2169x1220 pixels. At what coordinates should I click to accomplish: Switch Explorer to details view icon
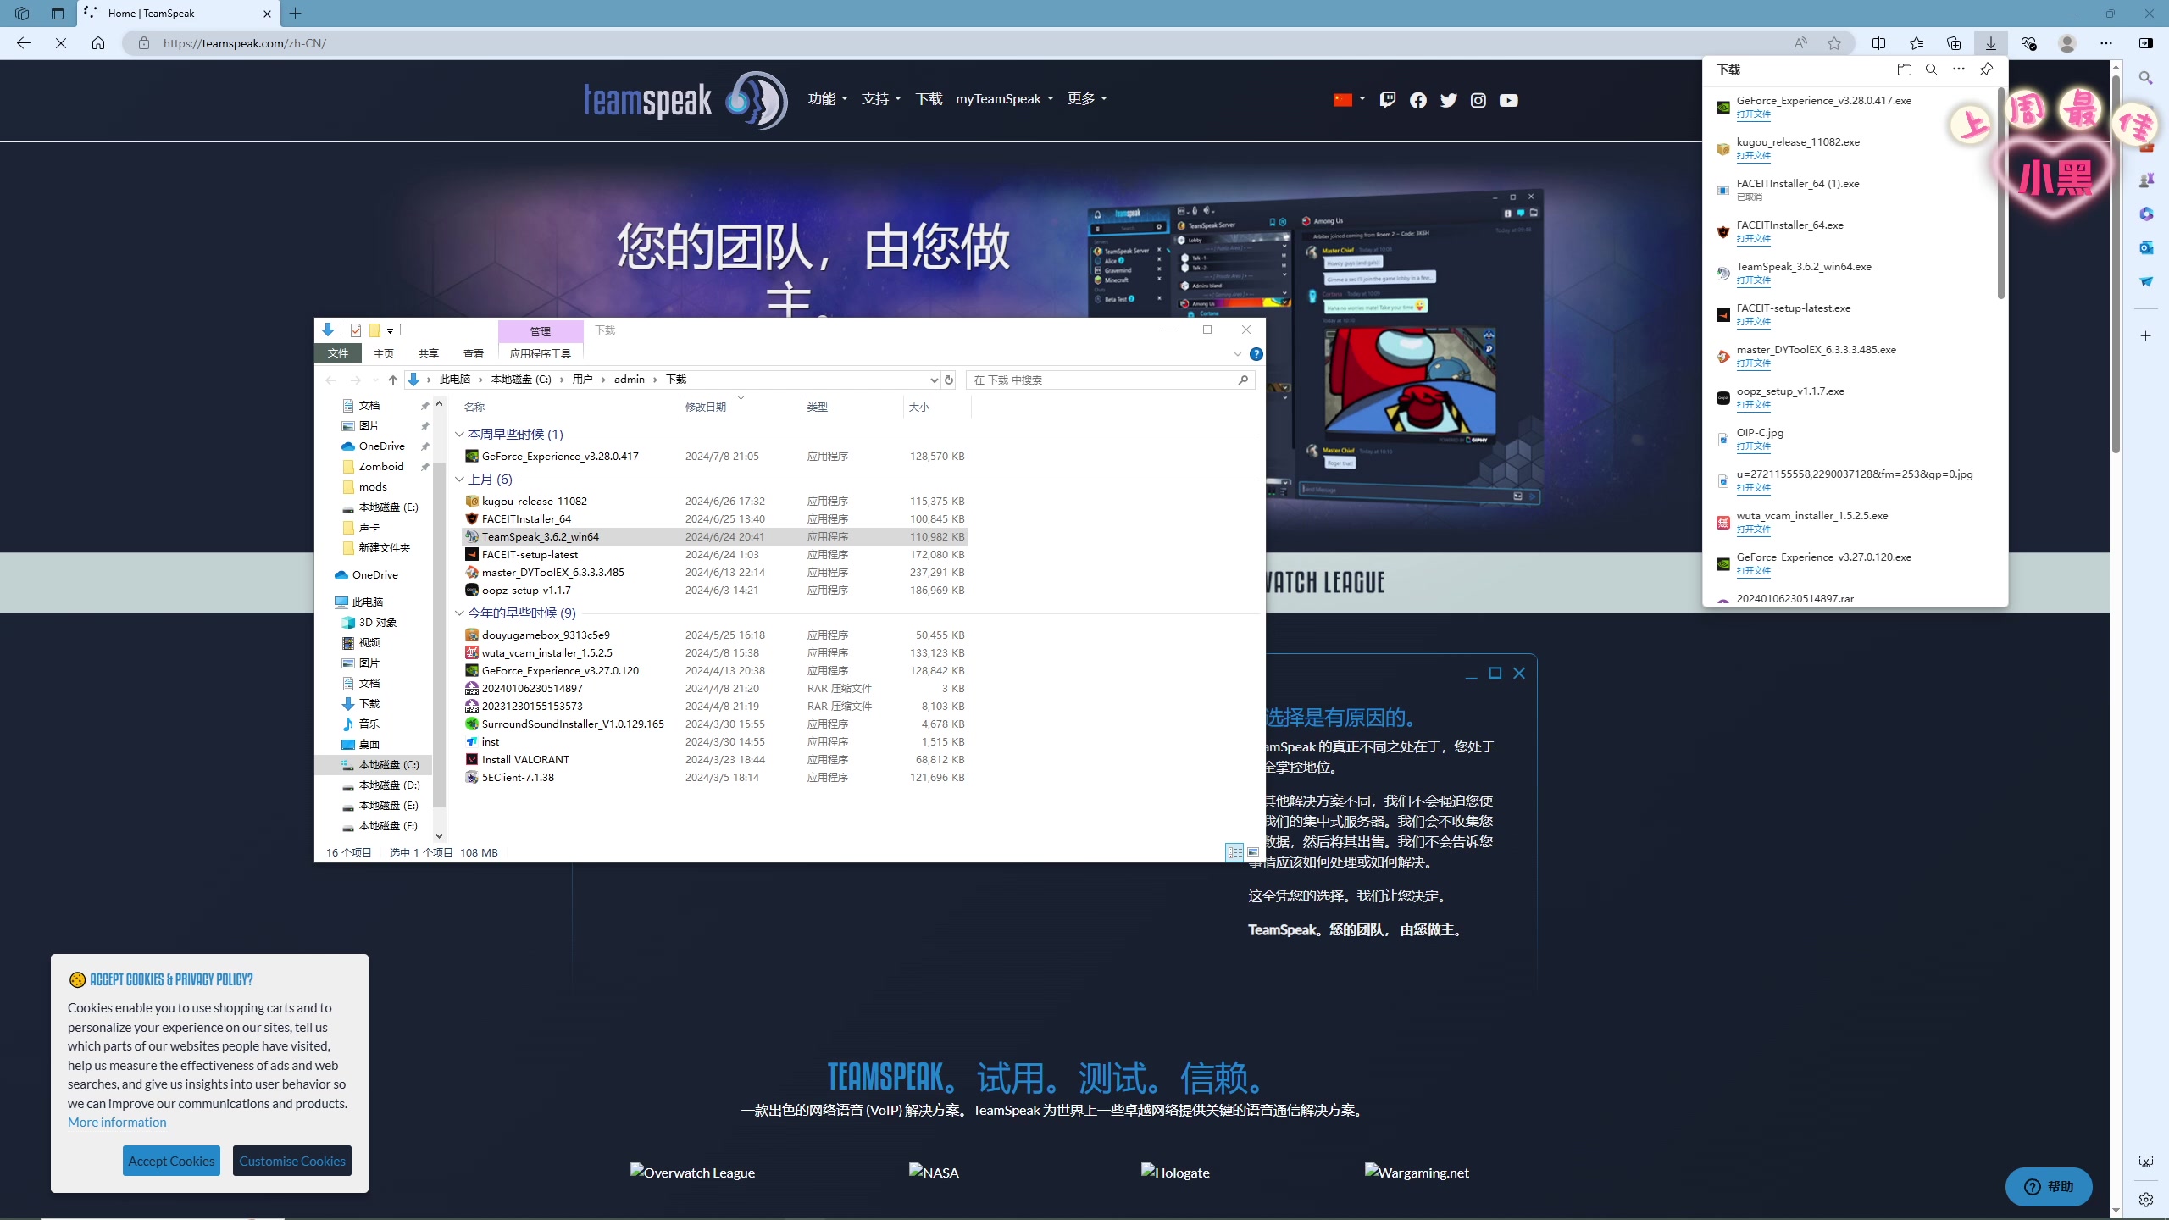[x=1234, y=852]
